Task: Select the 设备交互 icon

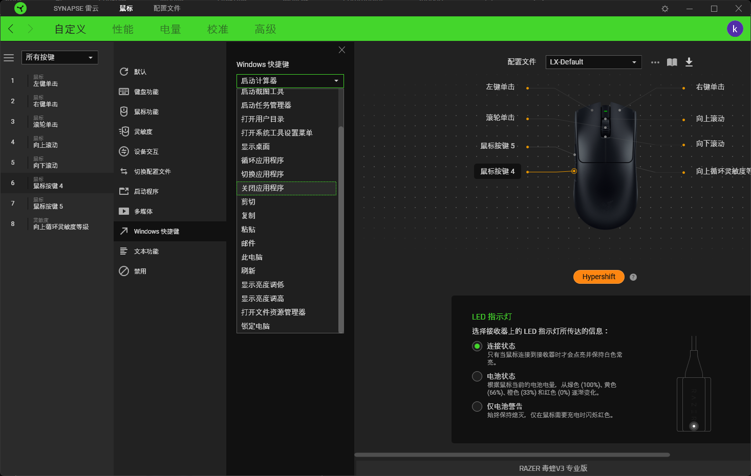Action: coord(124,151)
